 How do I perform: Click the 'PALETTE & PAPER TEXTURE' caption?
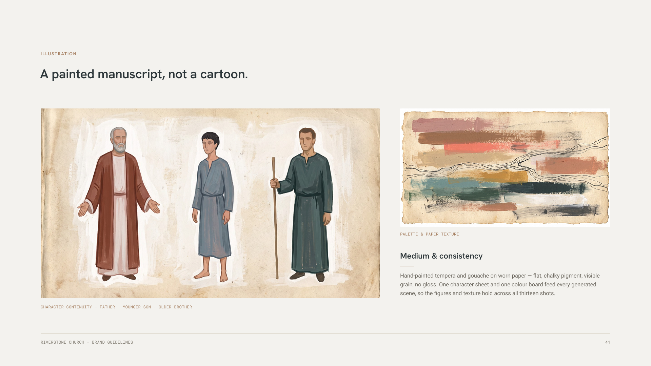(x=429, y=234)
